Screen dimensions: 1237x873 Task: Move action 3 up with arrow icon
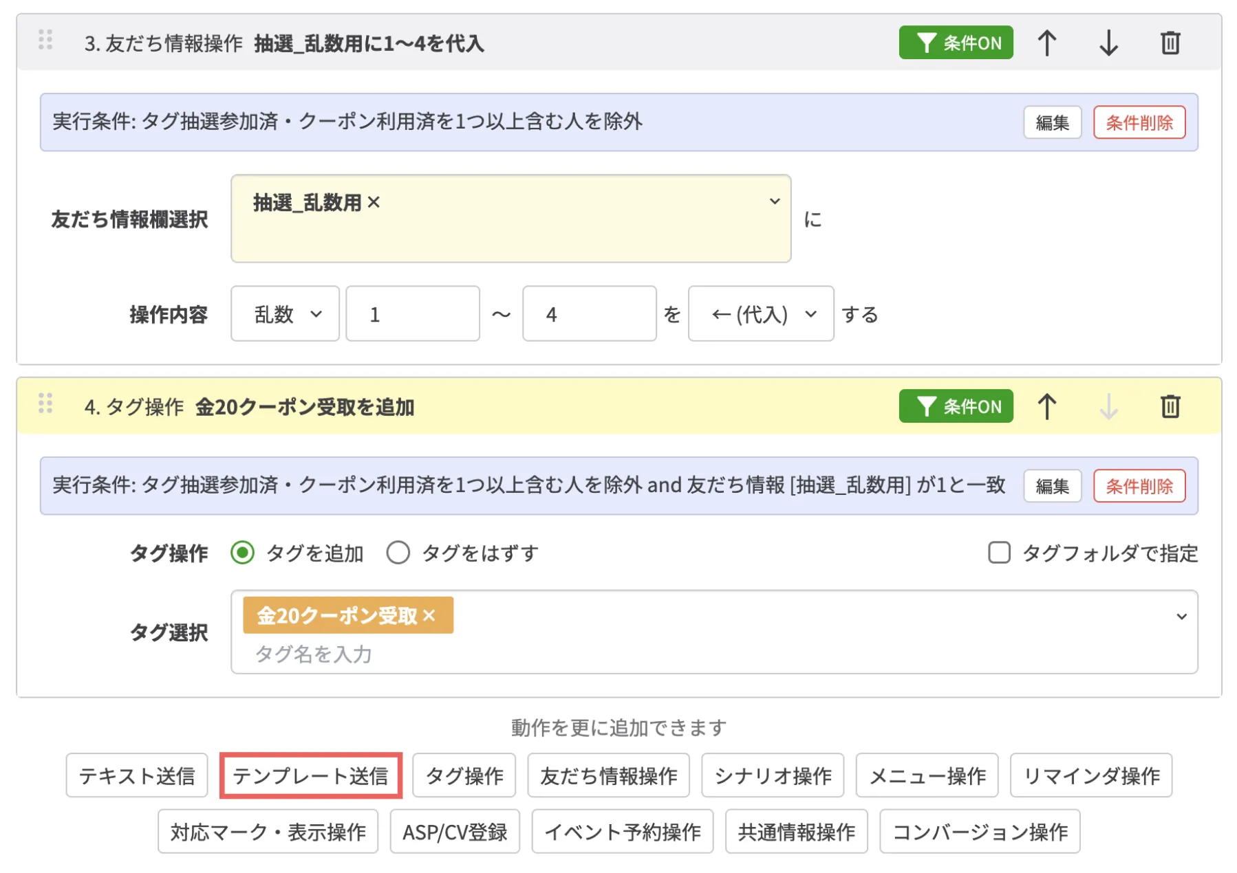click(1046, 43)
